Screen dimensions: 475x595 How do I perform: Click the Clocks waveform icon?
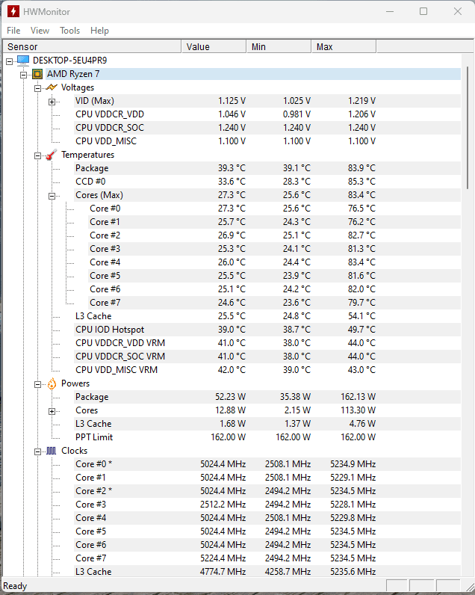click(52, 451)
